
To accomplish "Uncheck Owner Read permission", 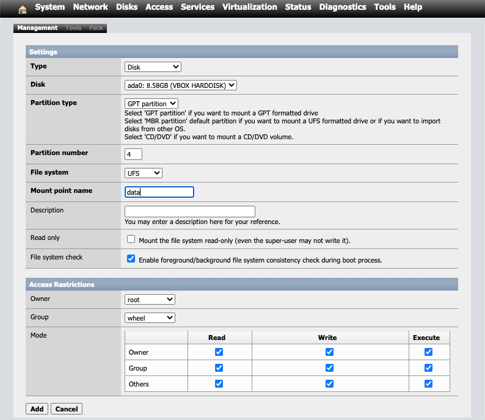I will [219, 352].
